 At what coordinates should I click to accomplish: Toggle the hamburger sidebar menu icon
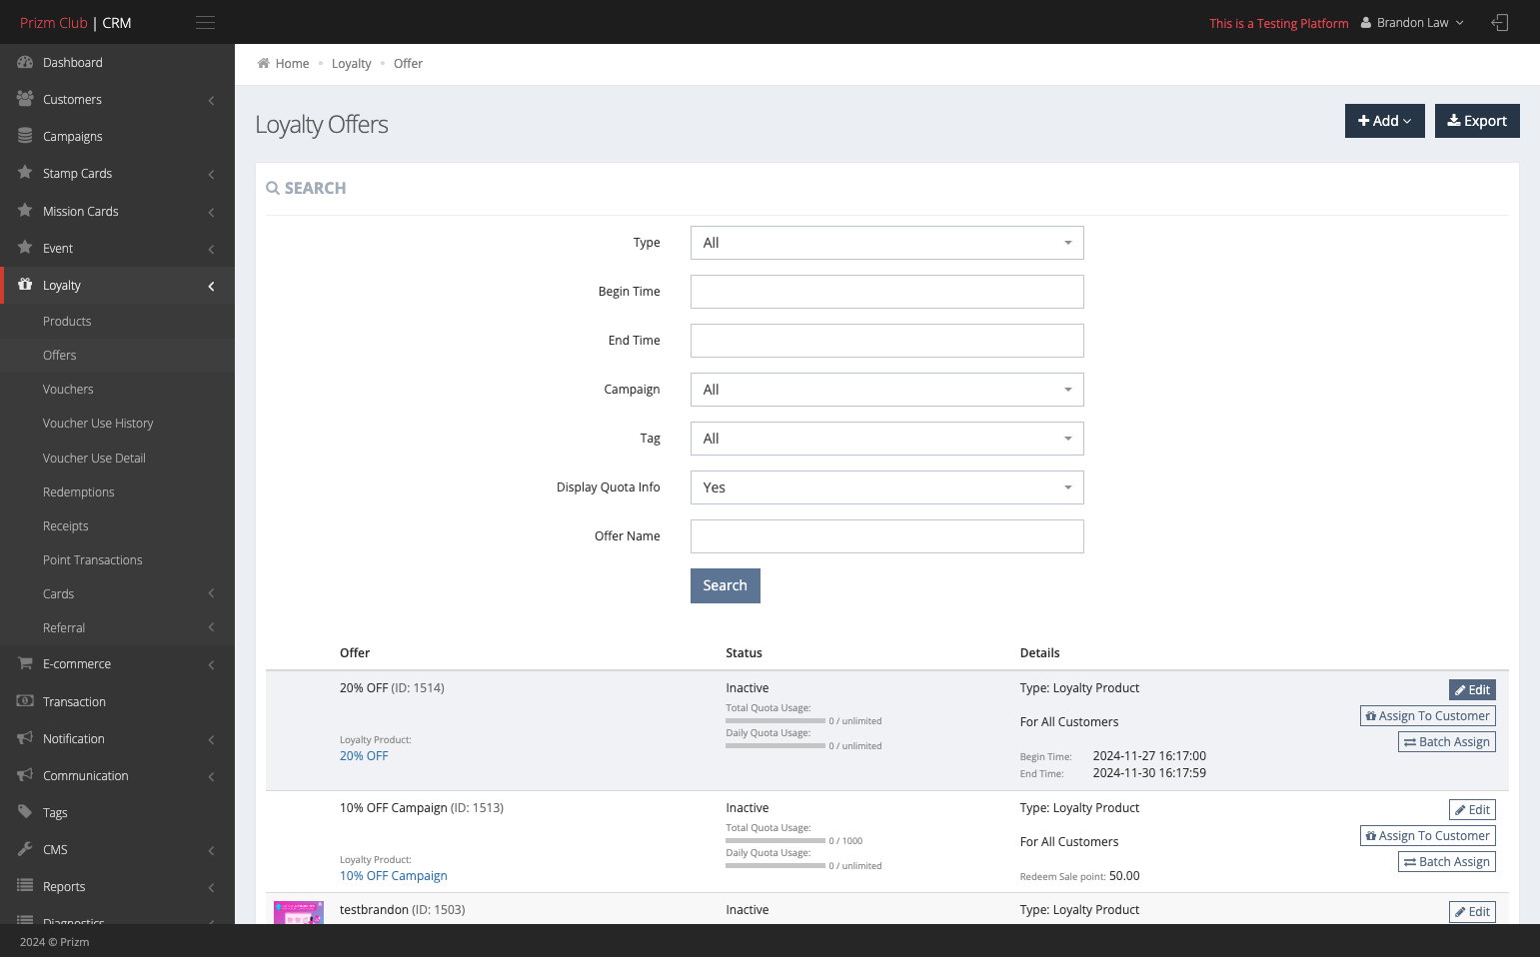click(205, 22)
